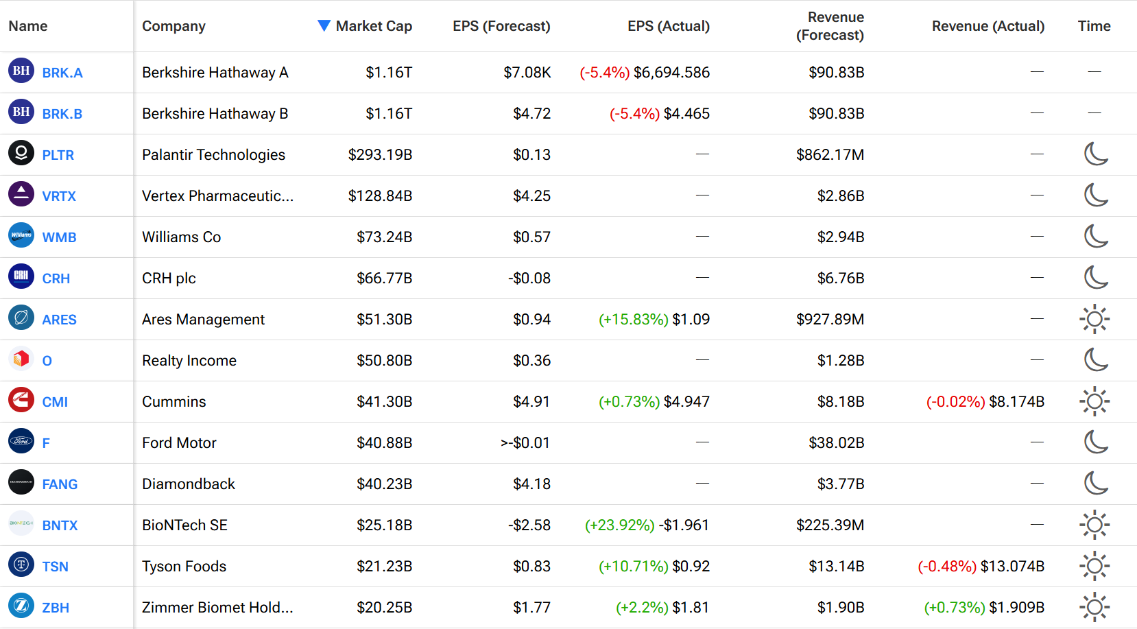Image resolution: width=1137 pixels, height=629 pixels.
Task: Sort by the Company column header
Action: (173, 26)
